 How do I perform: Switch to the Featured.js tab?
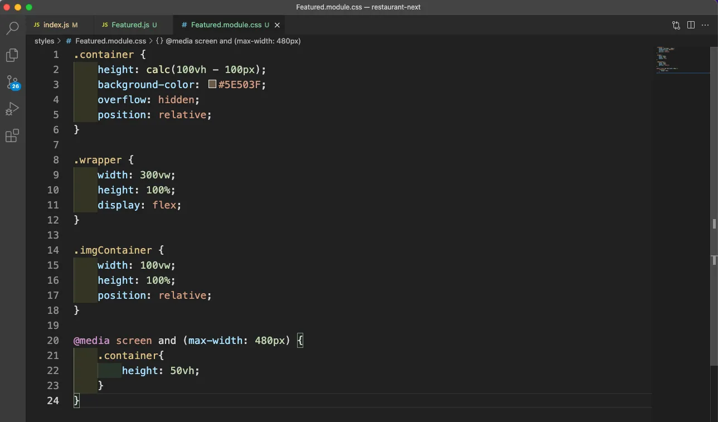(x=130, y=25)
